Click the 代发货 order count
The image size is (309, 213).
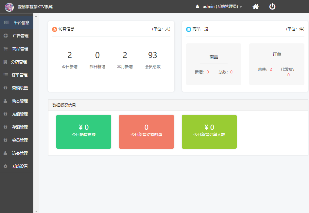tap(288, 75)
